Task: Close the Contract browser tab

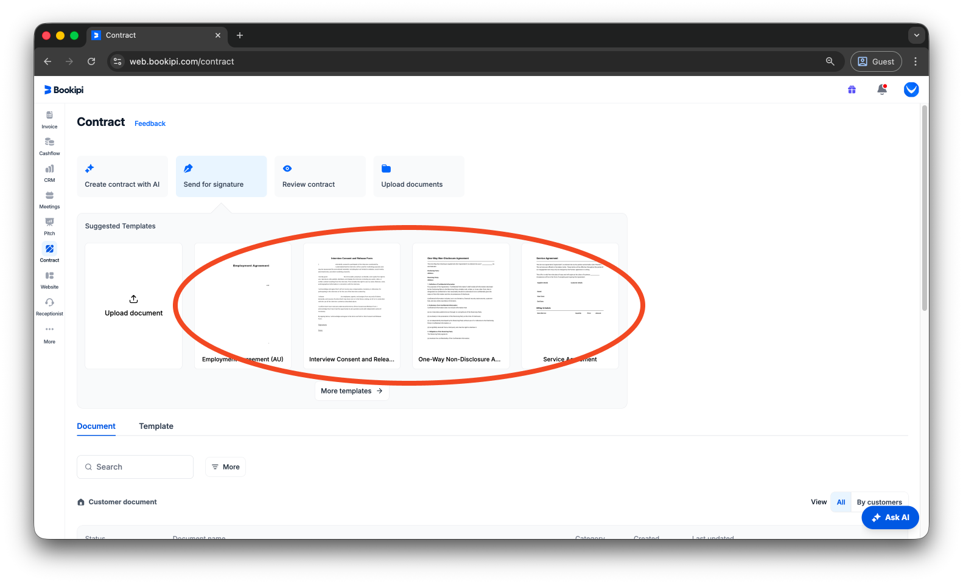Action: pyautogui.click(x=218, y=35)
